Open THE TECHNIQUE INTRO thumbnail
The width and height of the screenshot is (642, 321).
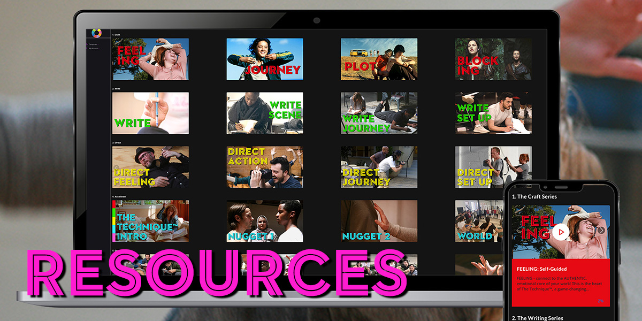[x=150, y=221]
